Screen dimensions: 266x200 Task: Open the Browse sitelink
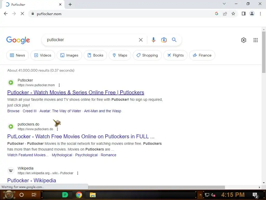click(13, 111)
